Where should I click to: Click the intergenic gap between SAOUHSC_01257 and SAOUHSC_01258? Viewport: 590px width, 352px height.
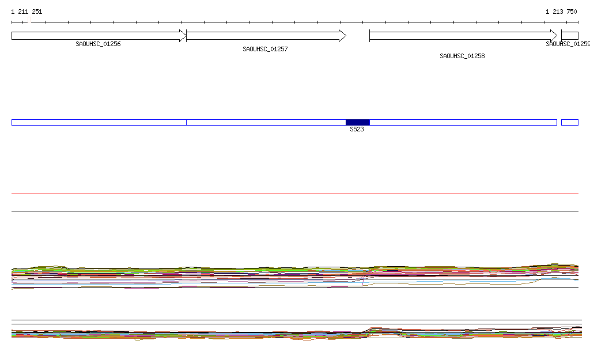tap(357, 36)
